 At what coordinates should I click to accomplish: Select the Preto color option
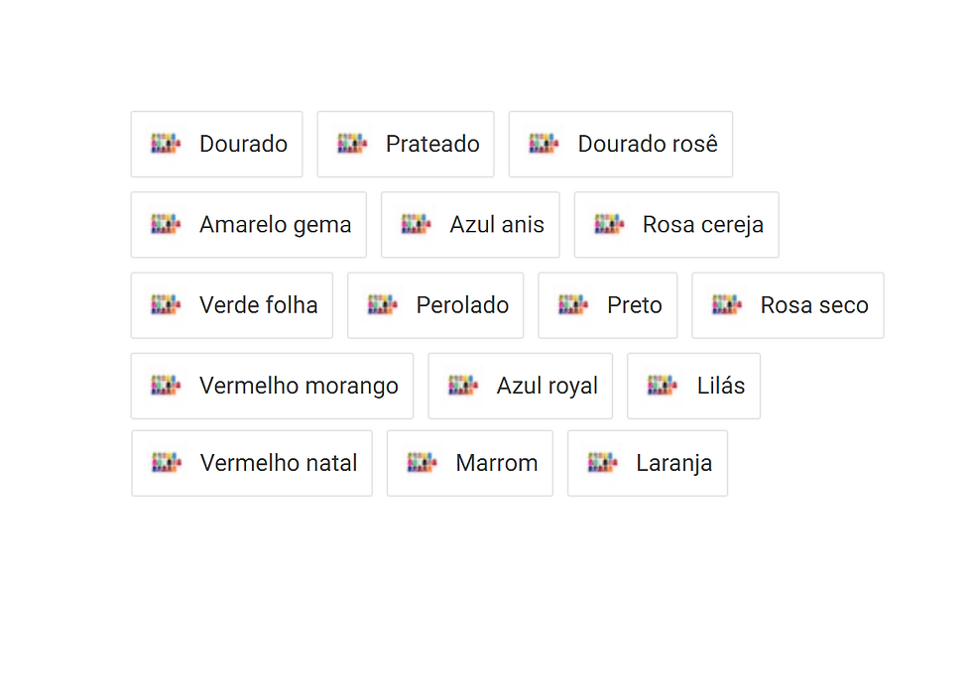607,305
